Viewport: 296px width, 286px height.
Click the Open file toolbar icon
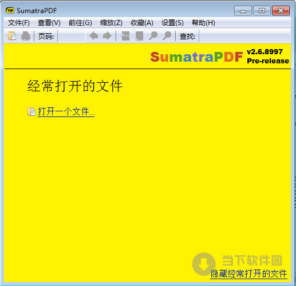tap(12, 36)
